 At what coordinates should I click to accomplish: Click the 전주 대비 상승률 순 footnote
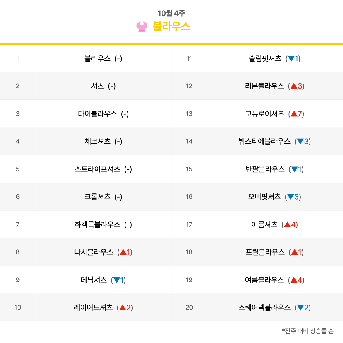click(308, 331)
